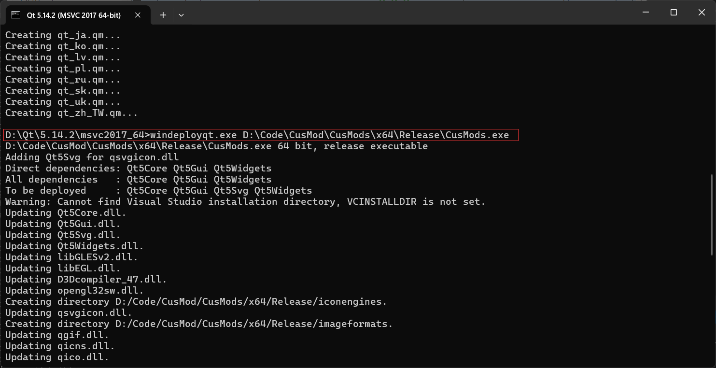This screenshot has width=716, height=368.
Task: Click the windeployqt.exe command line
Action: tap(261, 135)
